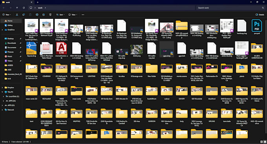The image size is (267, 144).
Task: Select the aerial photo PNG thumbnail
Action: [137, 49]
